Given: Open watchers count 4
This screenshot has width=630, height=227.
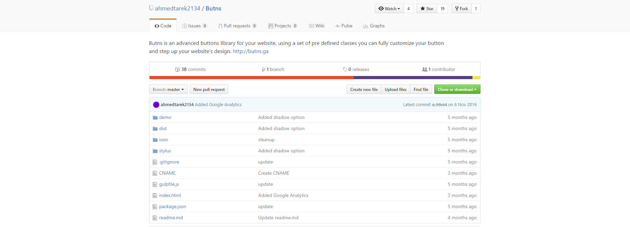Looking at the screenshot, I should (408, 9).
